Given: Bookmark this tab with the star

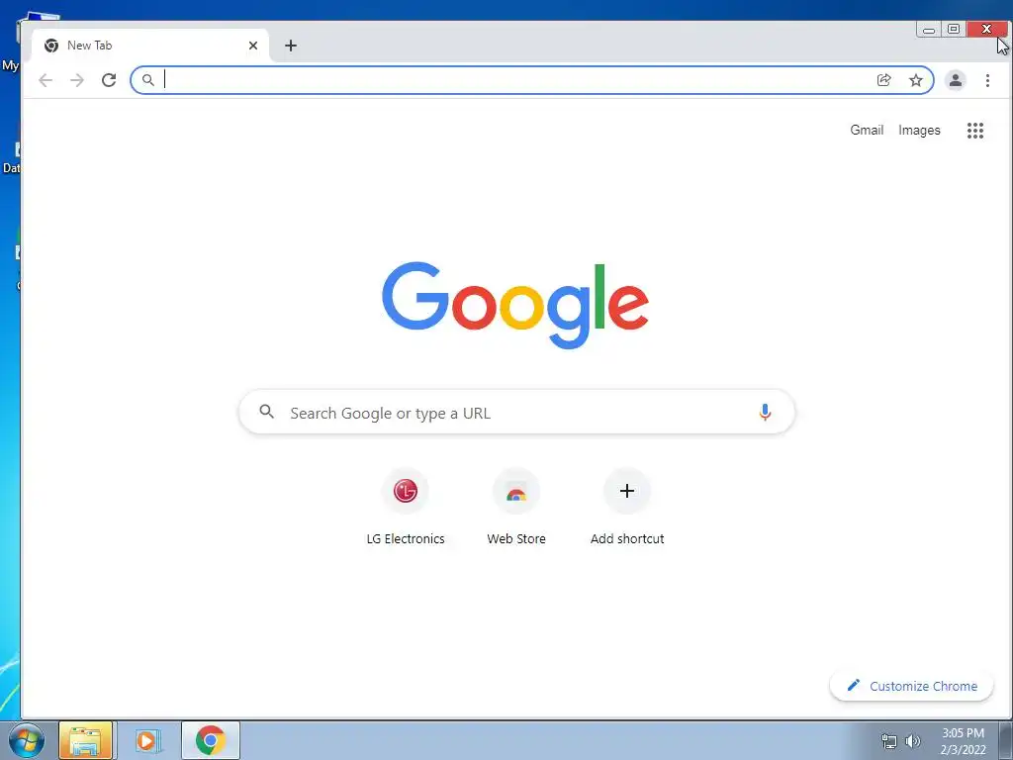Looking at the screenshot, I should 915,80.
